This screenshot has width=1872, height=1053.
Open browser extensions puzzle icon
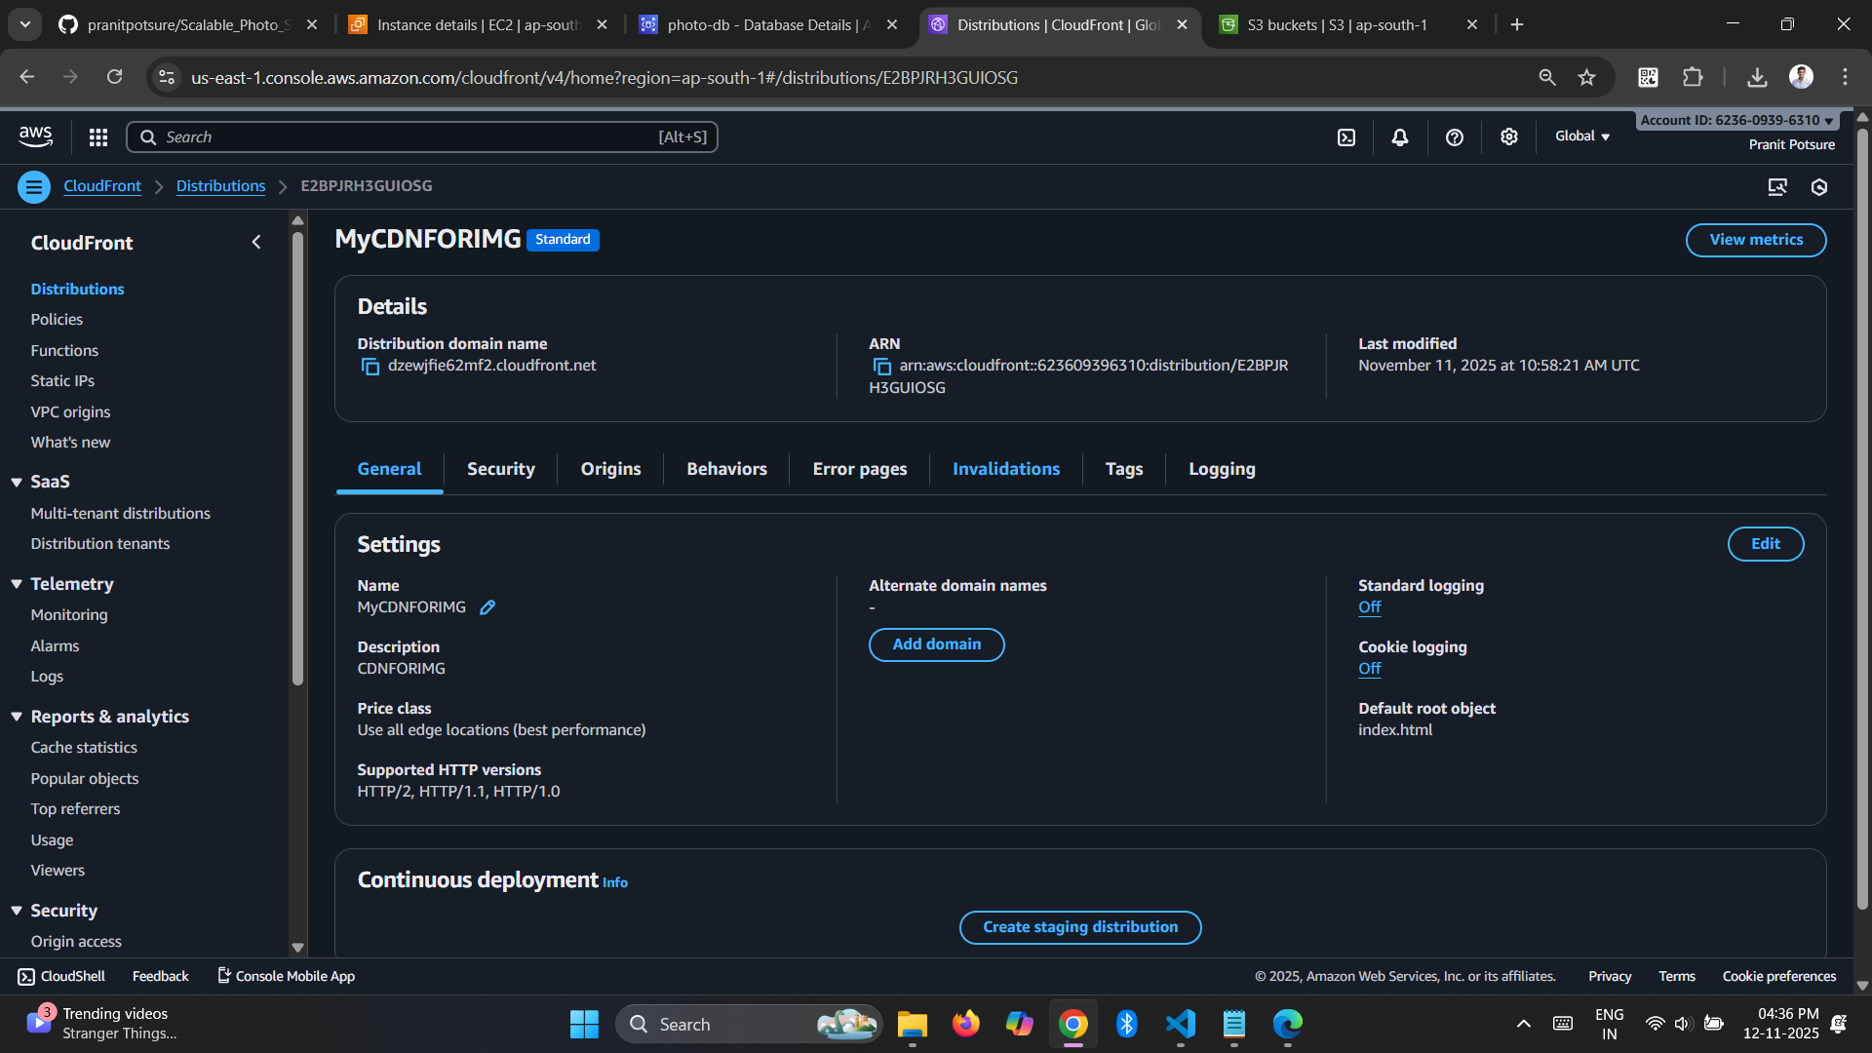pyautogui.click(x=1694, y=77)
